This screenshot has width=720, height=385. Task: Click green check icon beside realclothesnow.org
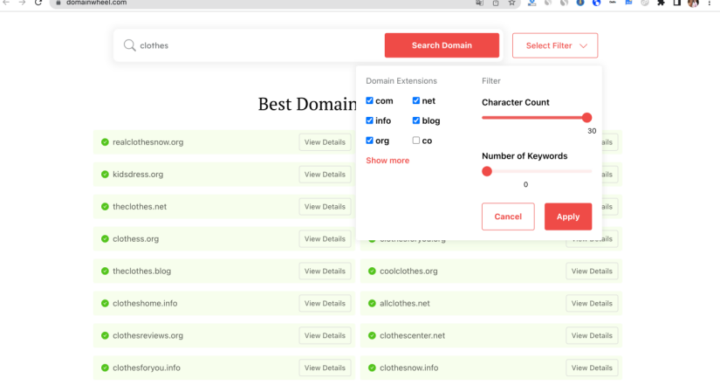point(105,142)
